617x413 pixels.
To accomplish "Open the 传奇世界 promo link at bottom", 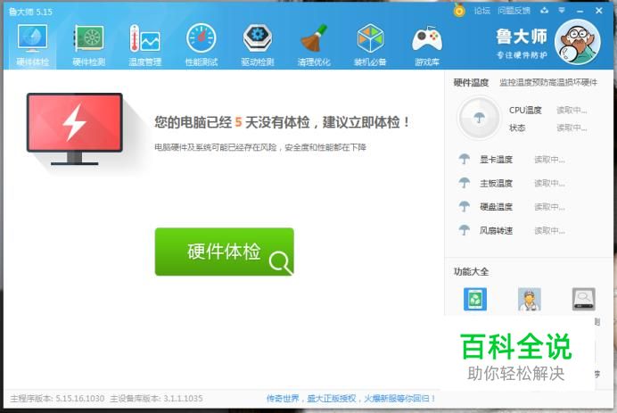I will [x=351, y=399].
